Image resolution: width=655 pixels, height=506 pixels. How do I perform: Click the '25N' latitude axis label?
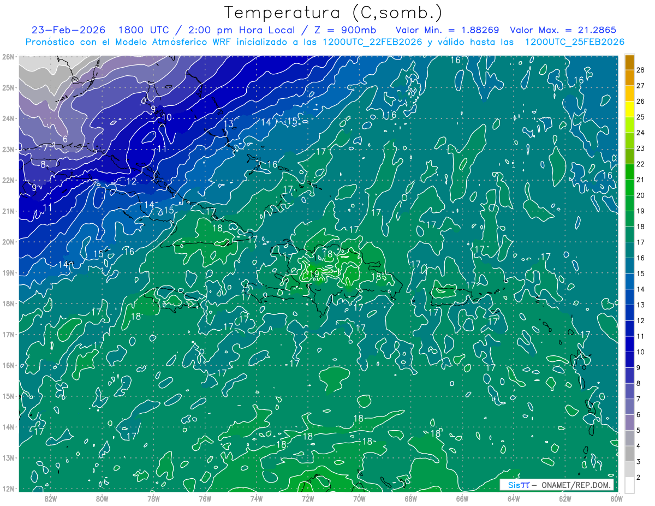8,87
